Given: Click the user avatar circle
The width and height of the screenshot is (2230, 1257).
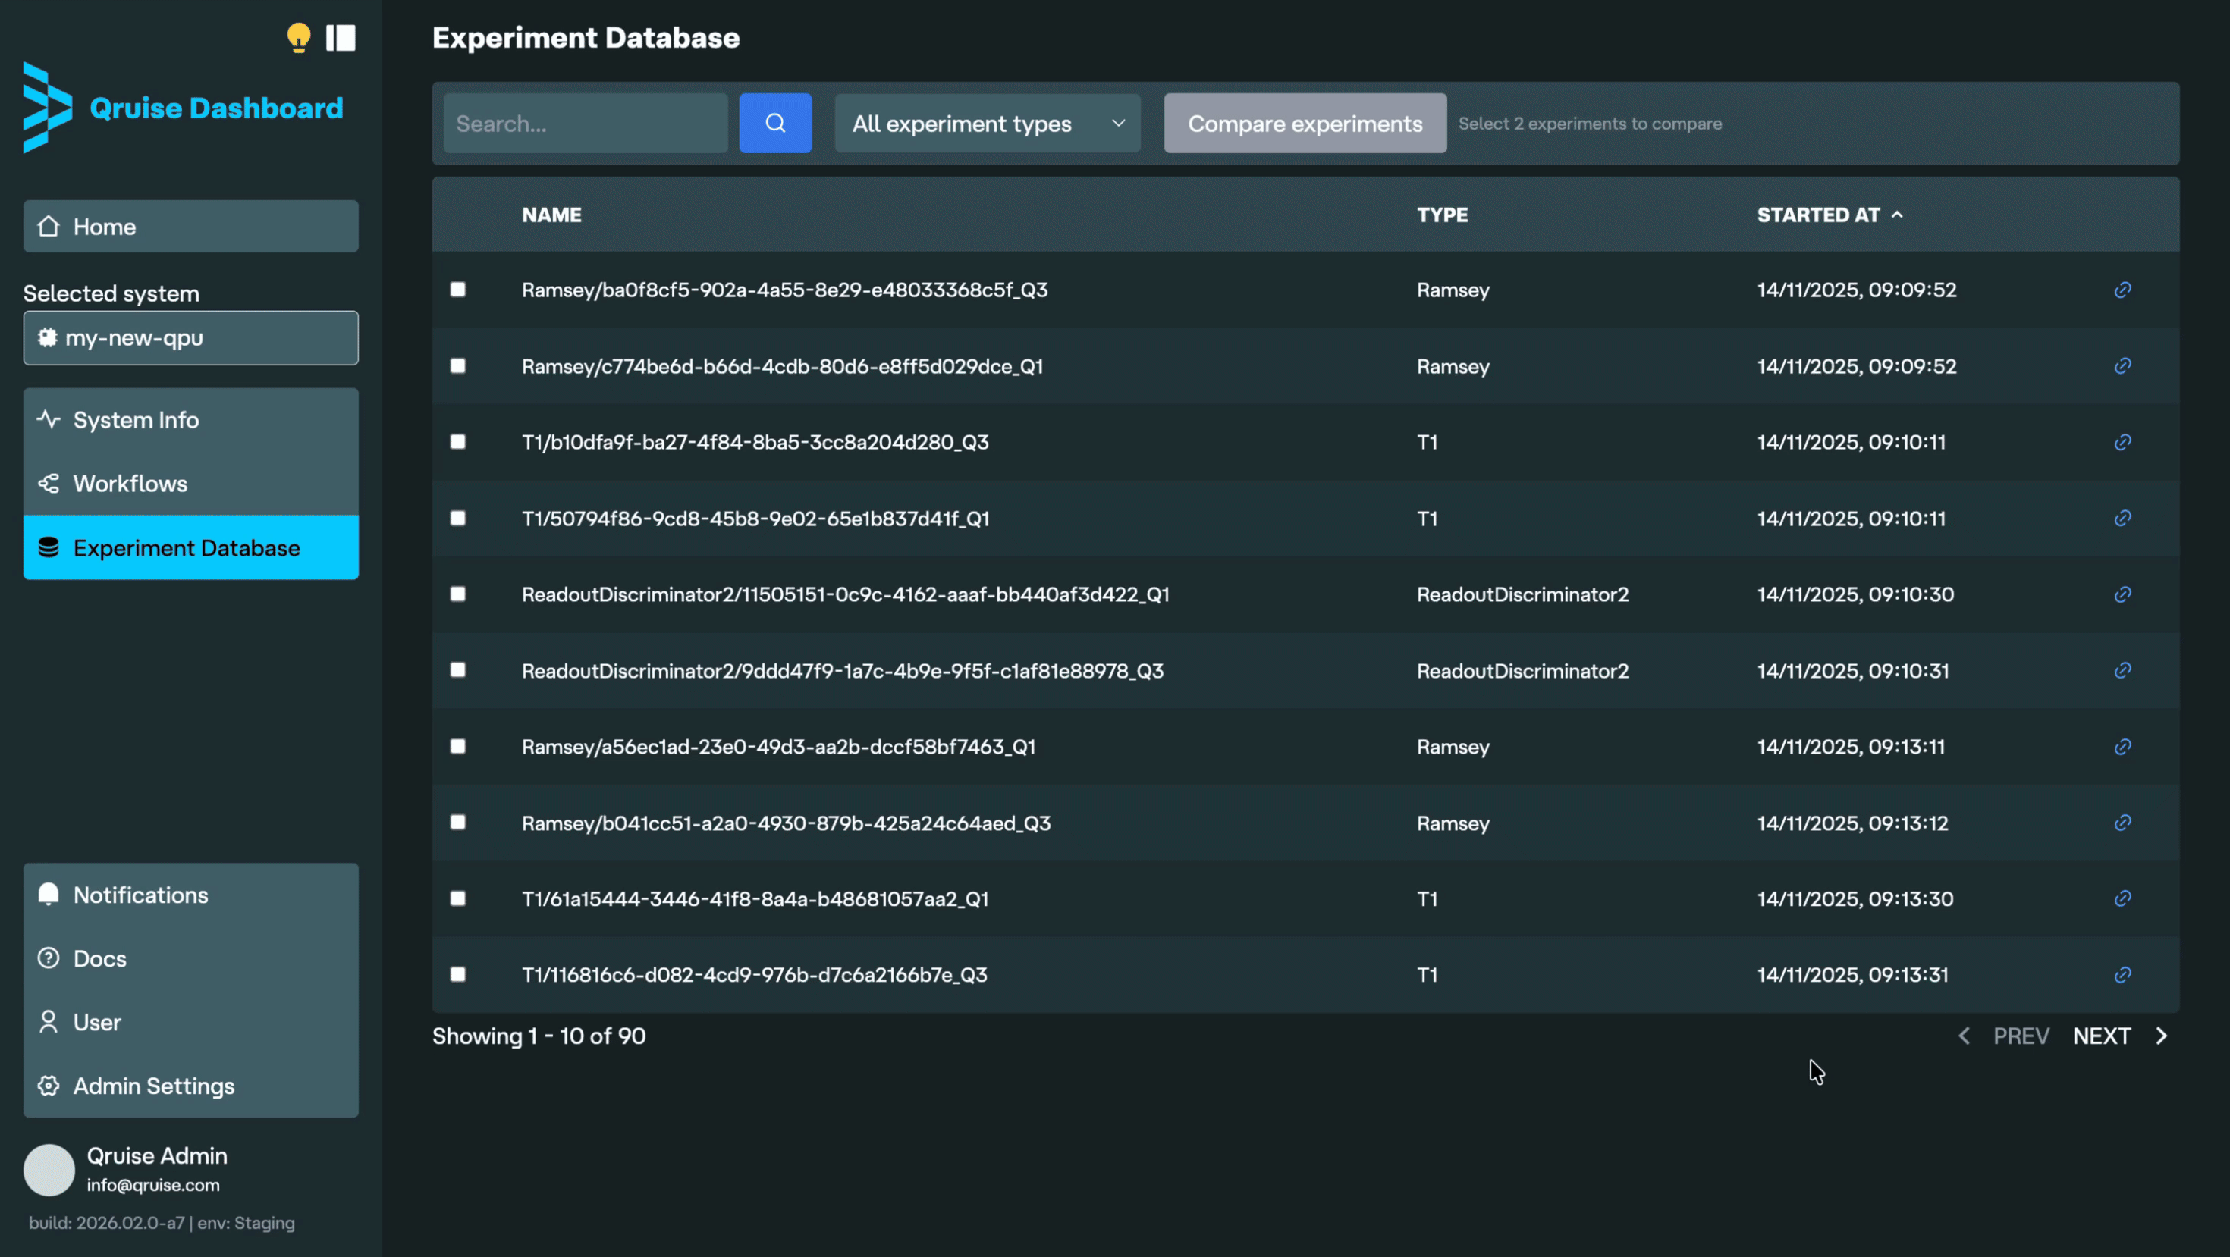Looking at the screenshot, I should pyautogui.click(x=49, y=1170).
